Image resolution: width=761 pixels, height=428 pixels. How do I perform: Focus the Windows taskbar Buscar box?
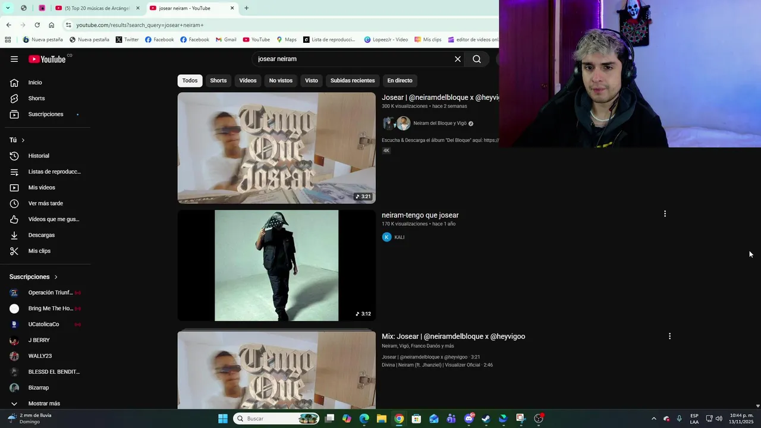(276, 418)
